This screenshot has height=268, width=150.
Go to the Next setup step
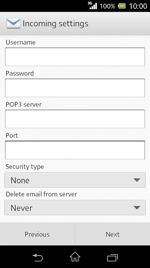click(112, 234)
